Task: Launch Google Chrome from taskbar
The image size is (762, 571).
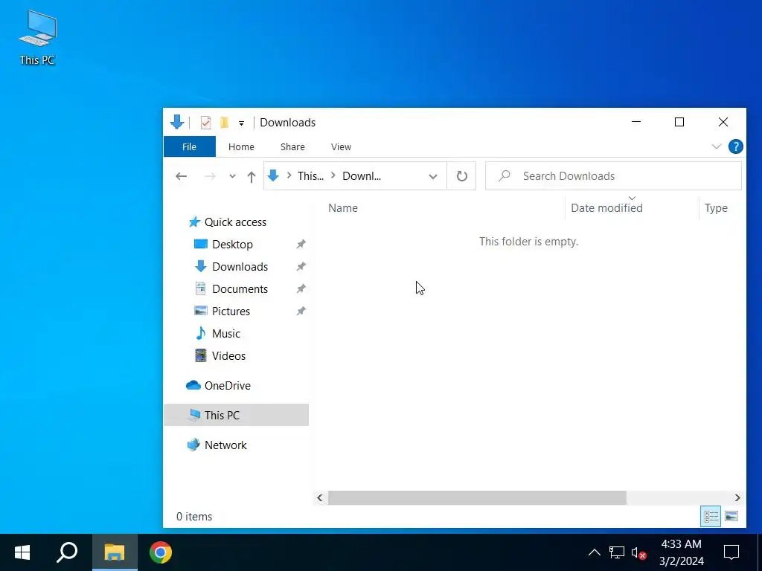Action: tap(161, 552)
